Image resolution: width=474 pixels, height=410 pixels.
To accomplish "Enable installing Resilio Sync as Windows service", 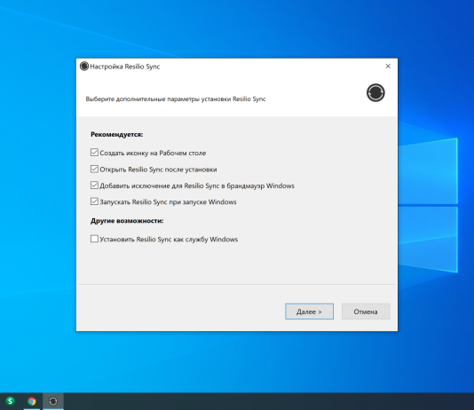I will 94,239.
